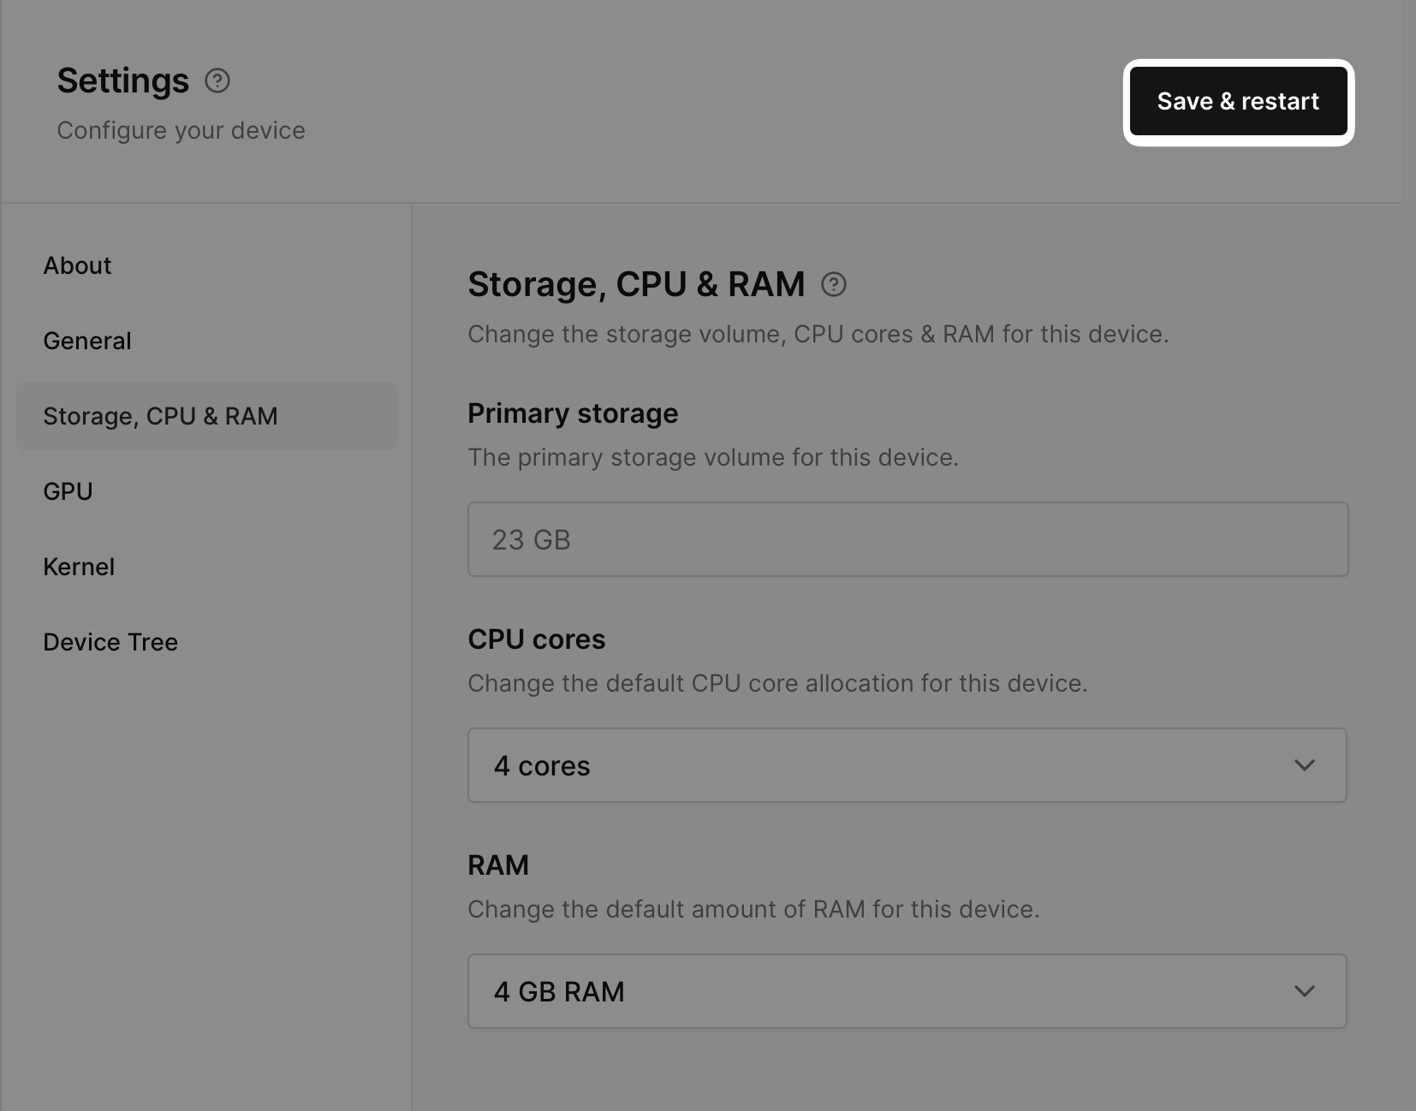Click the Settings help icon
1416x1111 pixels.
(x=217, y=81)
